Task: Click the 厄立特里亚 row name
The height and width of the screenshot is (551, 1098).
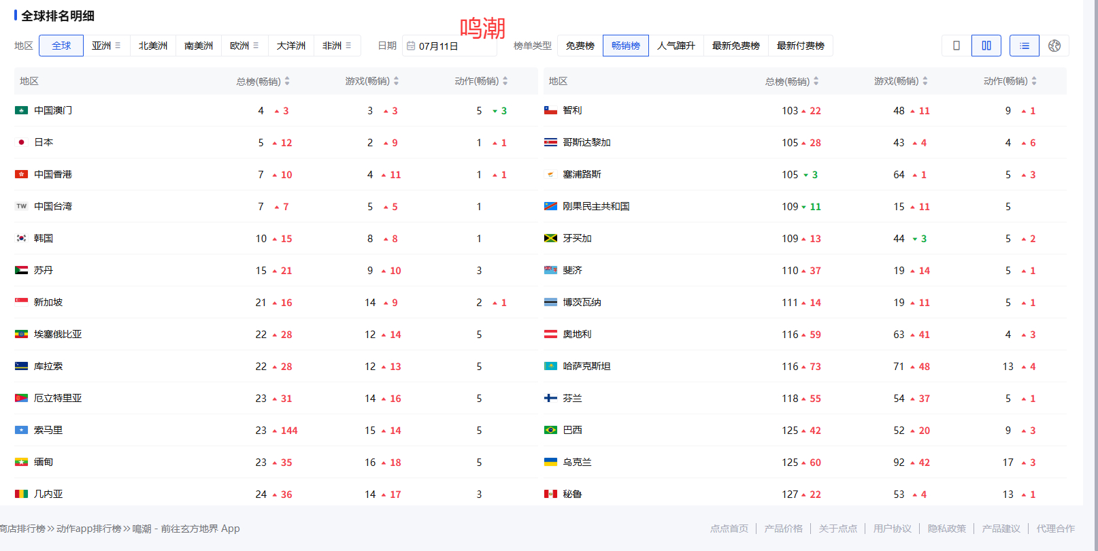Action: click(58, 398)
